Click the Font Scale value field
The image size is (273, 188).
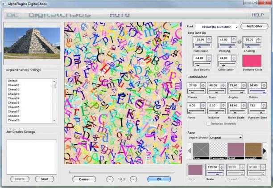200,40
